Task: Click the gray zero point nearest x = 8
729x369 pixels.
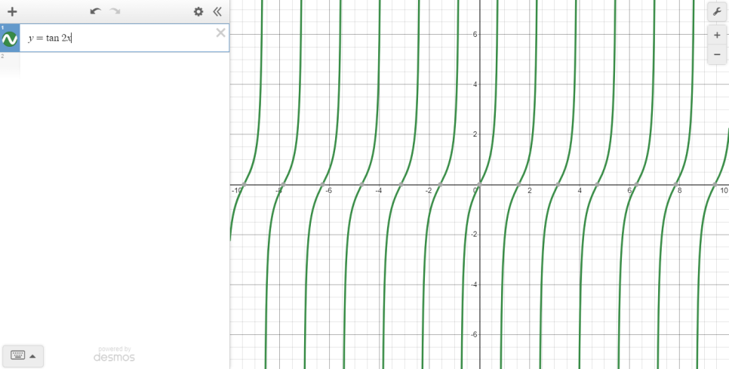Action: [676, 184]
